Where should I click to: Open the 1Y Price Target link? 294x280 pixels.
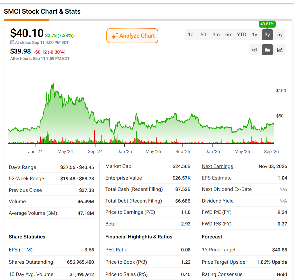[x=219, y=250]
